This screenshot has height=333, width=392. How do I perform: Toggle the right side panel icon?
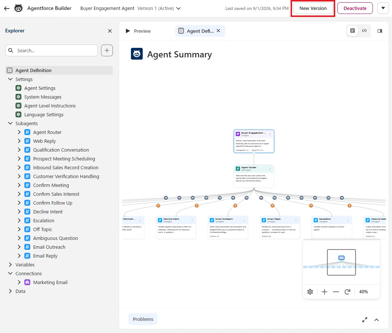click(379, 31)
